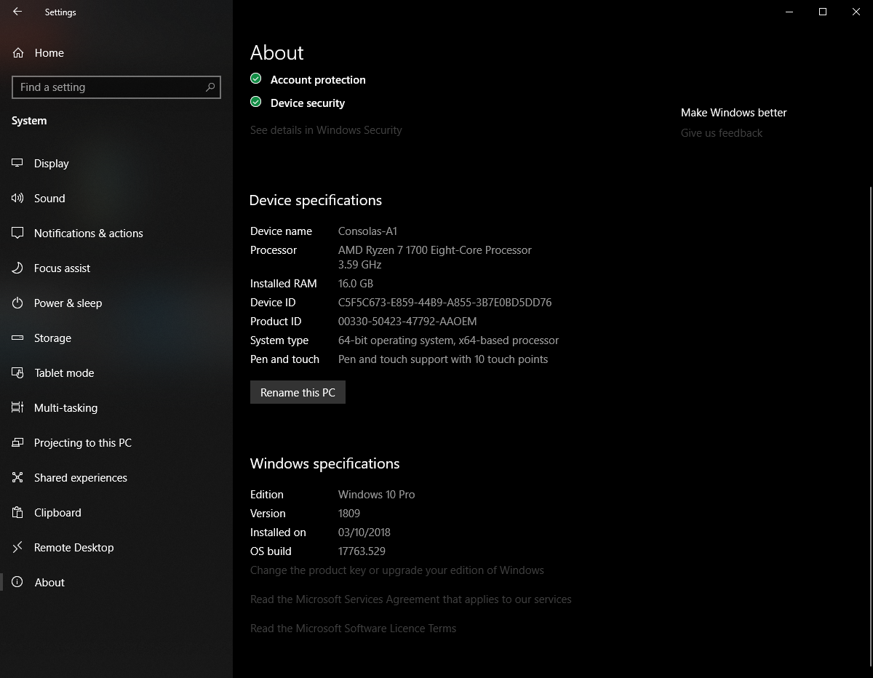The height and width of the screenshot is (678, 873).
Task: Minimize the Settings window
Action: click(789, 12)
